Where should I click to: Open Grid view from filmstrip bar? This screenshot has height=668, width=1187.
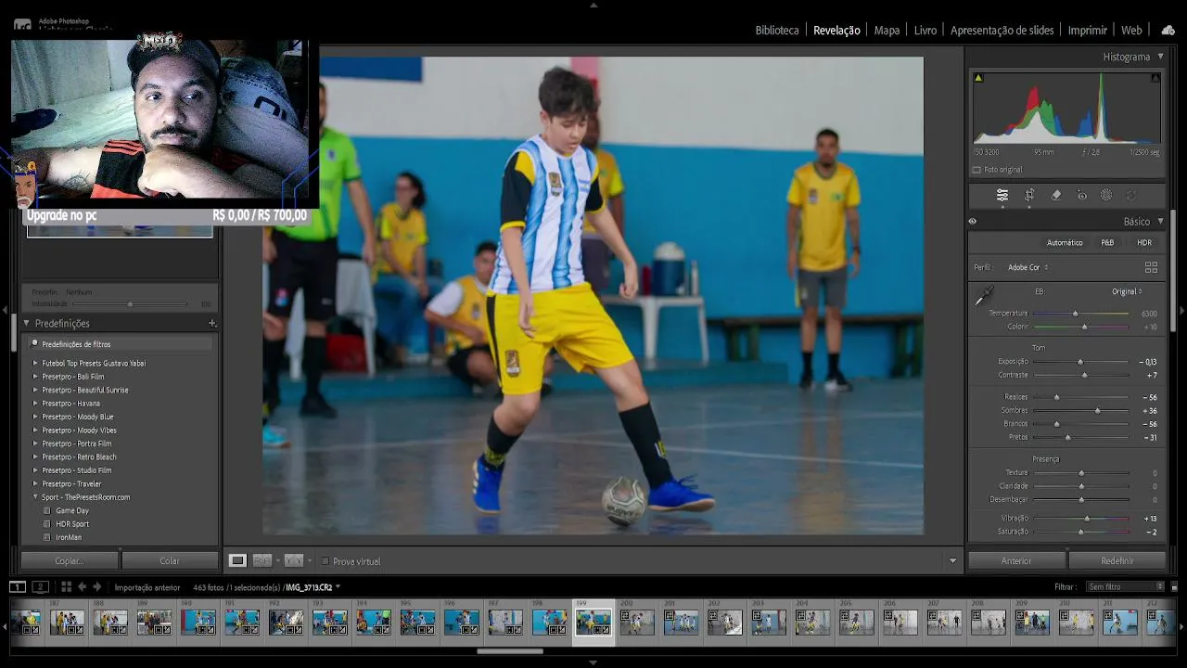point(66,586)
